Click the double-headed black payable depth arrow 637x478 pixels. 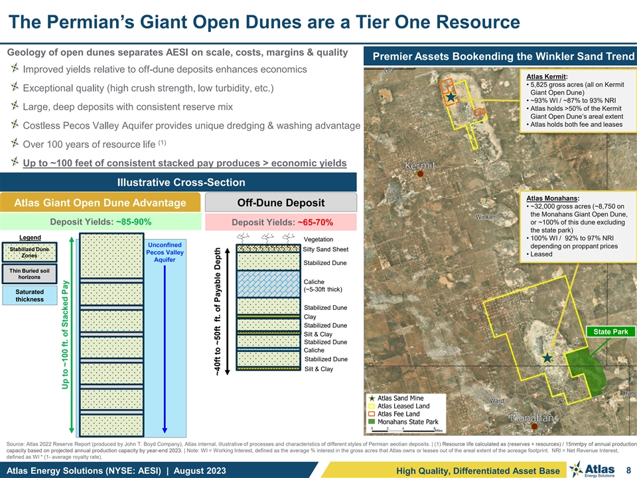pos(228,308)
